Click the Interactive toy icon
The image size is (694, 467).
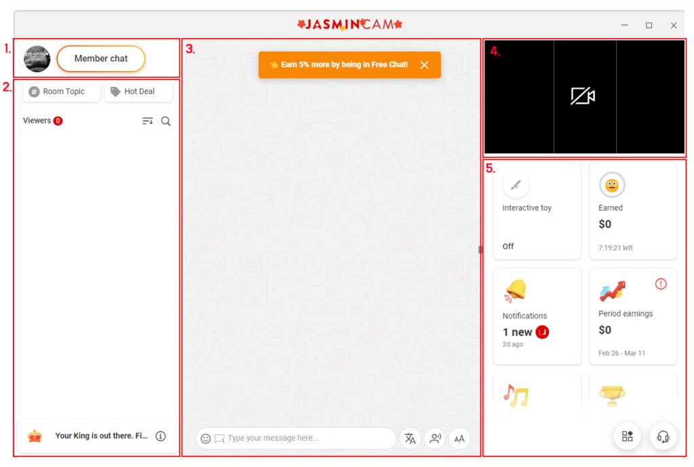tap(516, 185)
